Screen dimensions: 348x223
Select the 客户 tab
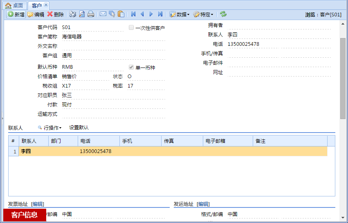(36, 5)
